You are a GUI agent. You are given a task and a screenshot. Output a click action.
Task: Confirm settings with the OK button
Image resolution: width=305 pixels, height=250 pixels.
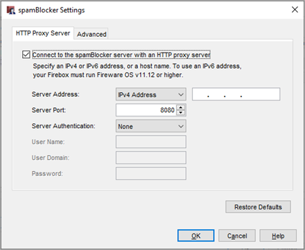pos(196,235)
